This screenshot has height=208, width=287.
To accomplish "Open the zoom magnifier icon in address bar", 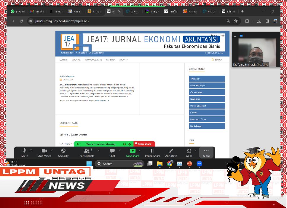I will pos(228,21).
